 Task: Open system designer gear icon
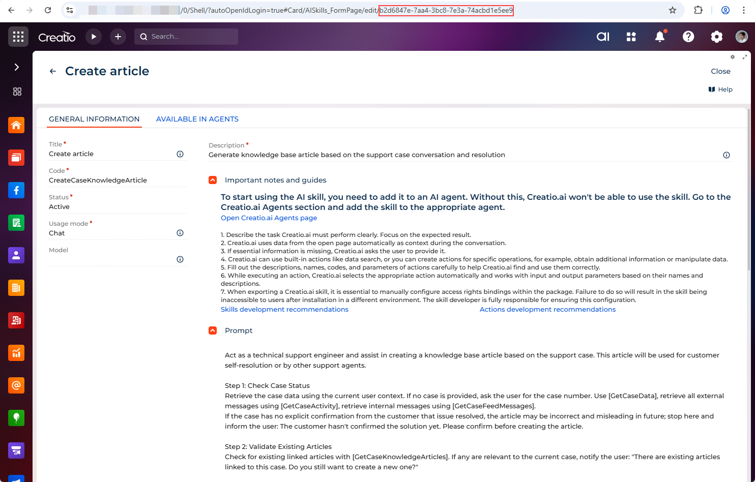point(716,37)
